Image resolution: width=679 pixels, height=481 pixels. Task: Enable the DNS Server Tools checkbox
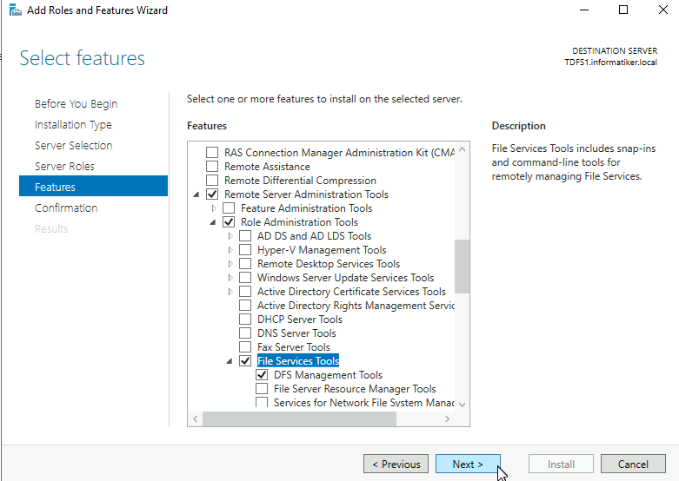point(245,333)
